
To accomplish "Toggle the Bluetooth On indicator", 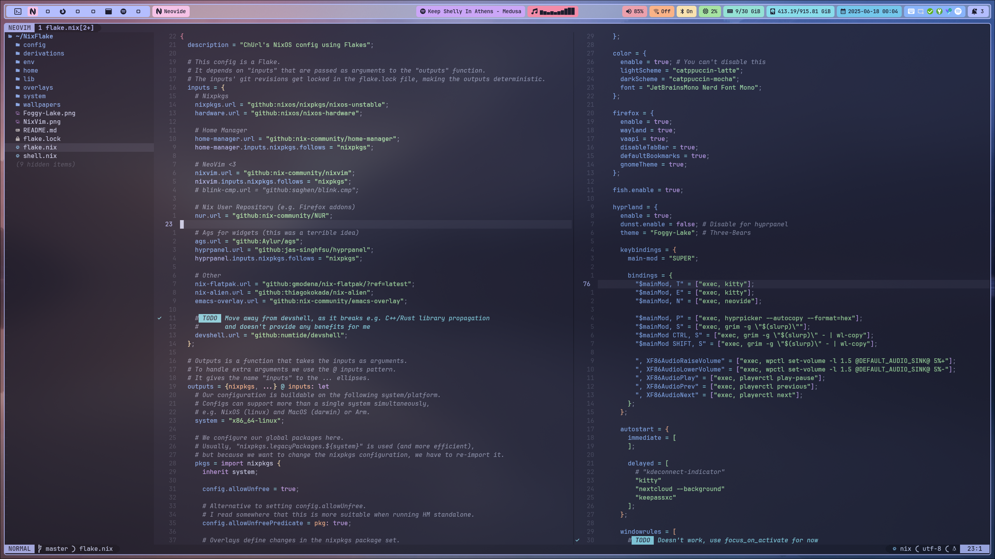I will (686, 11).
